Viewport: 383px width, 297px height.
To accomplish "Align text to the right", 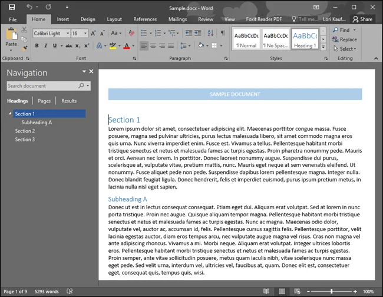I will (x=162, y=46).
